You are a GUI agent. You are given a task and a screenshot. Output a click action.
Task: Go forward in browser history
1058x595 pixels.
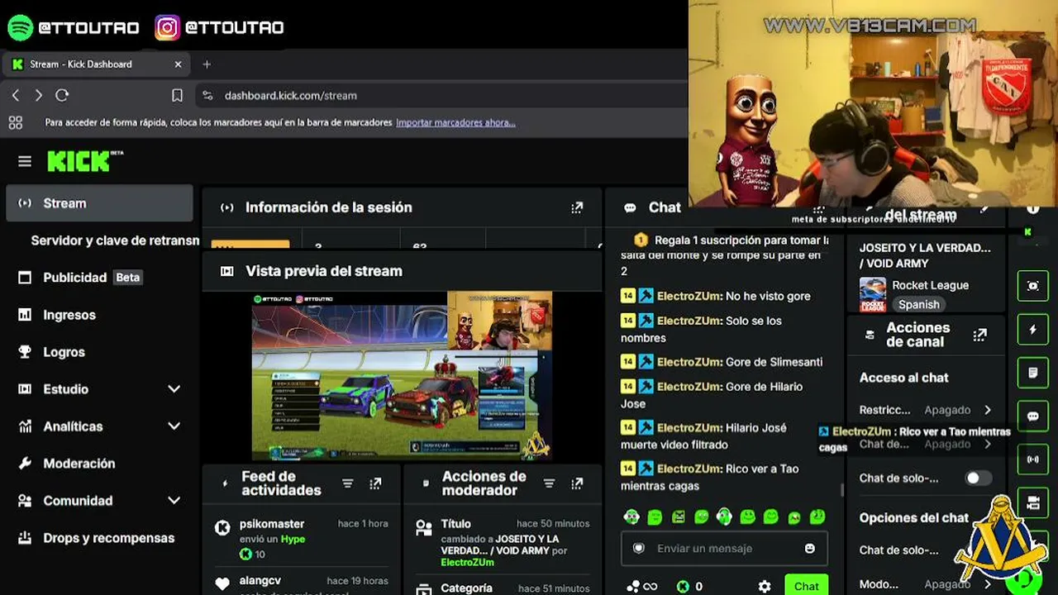pos(38,95)
